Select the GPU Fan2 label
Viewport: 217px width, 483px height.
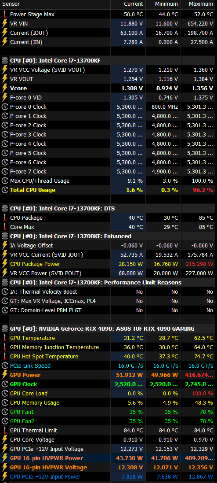click(22, 421)
